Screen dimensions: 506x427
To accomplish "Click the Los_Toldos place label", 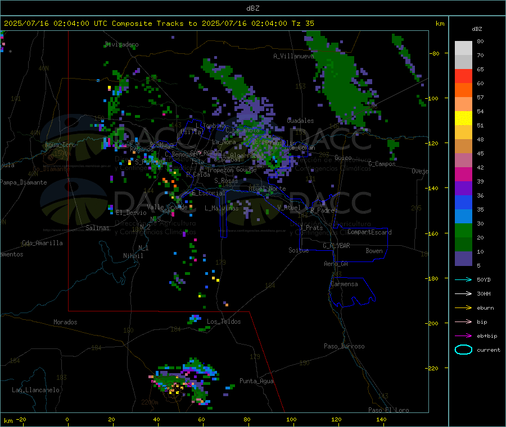I will (224, 322).
